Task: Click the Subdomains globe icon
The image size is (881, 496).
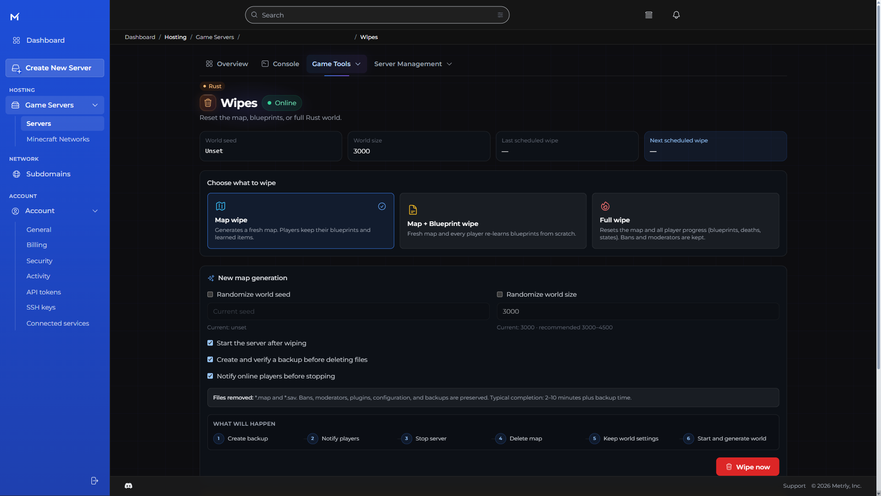Action: pyautogui.click(x=17, y=174)
